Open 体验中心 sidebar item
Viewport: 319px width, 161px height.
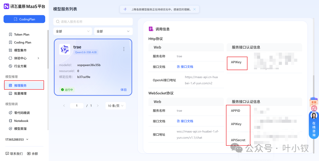20,58
